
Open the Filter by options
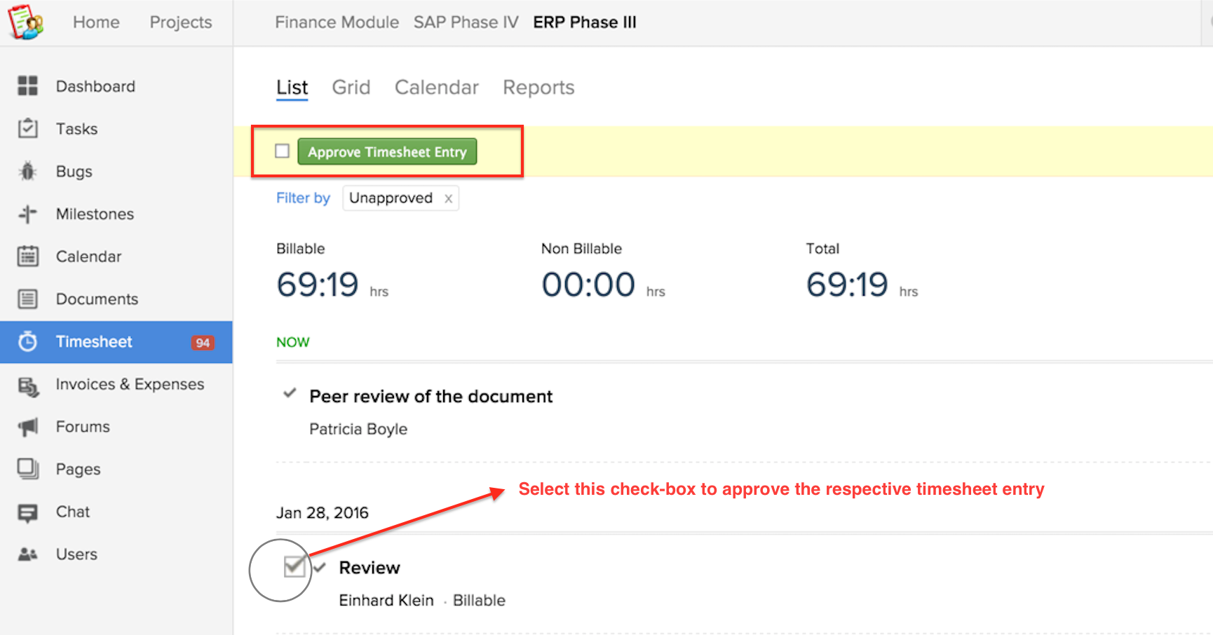(x=303, y=198)
